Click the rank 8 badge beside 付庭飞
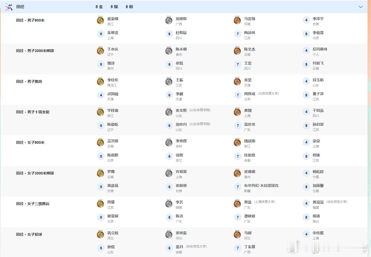The height and width of the screenshot is (257, 371). (306, 64)
